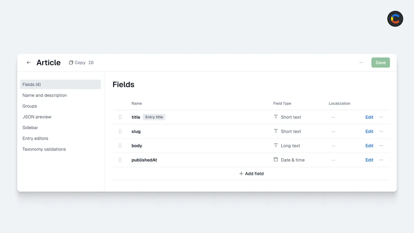Image resolution: width=414 pixels, height=233 pixels.
Task: Click the back arrow next to Article
Action: tap(29, 62)
